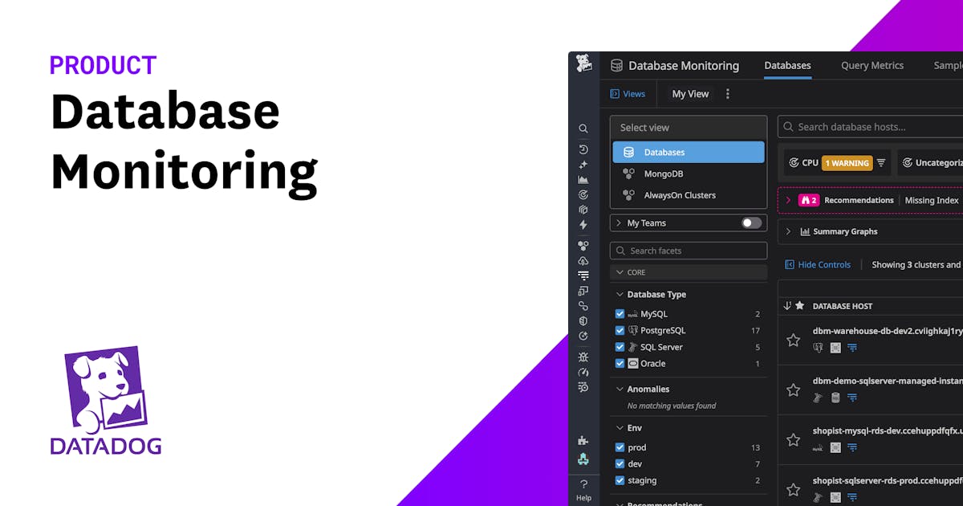Star the shopist-sqlserver-rds-prod host
Screen dimensions: 963x506
793,489
